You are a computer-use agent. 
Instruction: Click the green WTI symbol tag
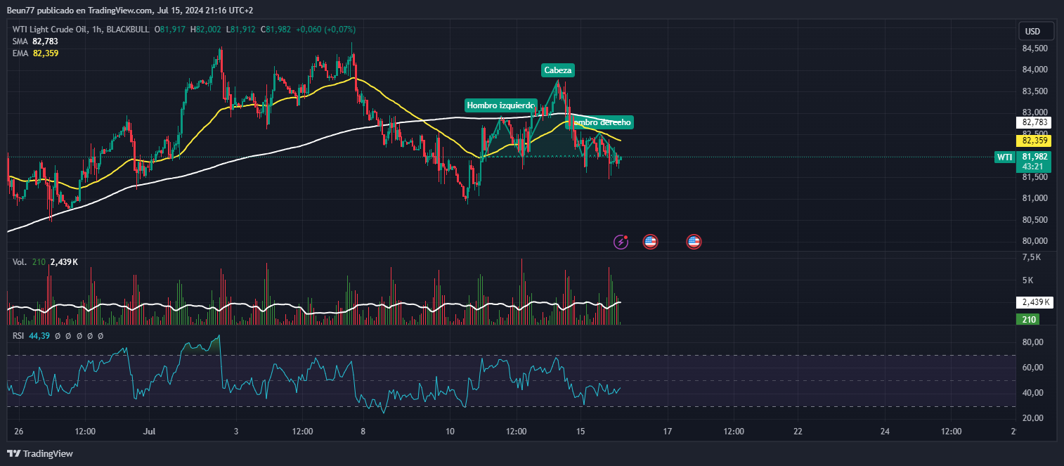coord(1004,157)
